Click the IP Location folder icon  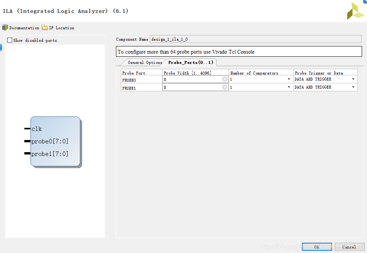pos(44,28)
